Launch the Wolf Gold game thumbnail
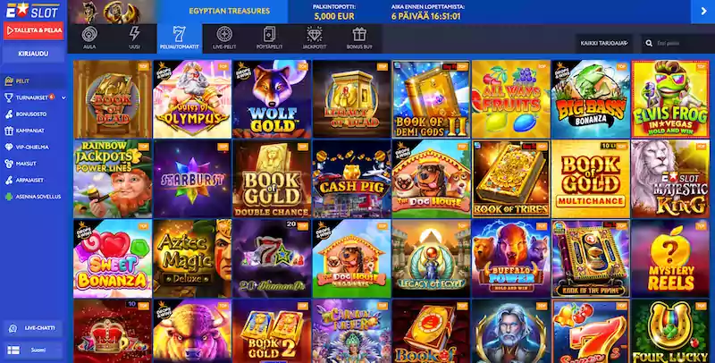 point(272,99)
